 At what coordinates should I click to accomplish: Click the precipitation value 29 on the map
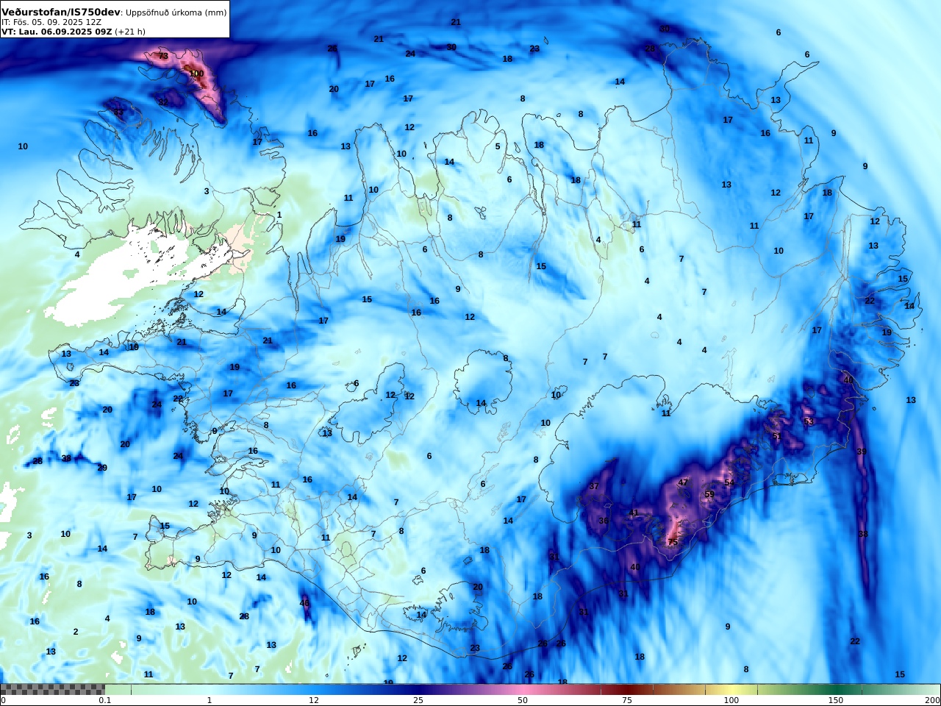pos(102,468)
